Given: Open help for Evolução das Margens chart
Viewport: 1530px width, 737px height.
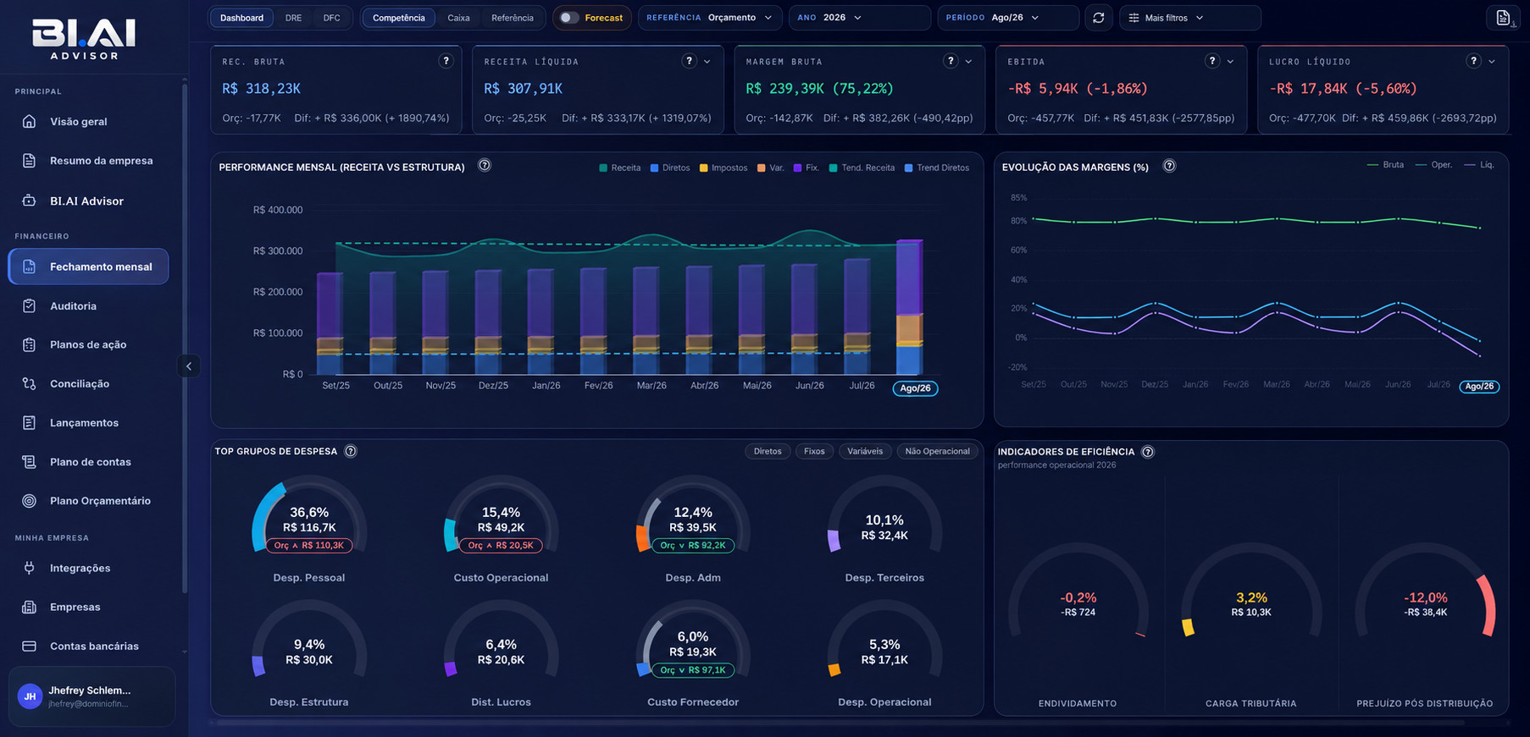Looking at the screenshot, I should point(1169,166).
